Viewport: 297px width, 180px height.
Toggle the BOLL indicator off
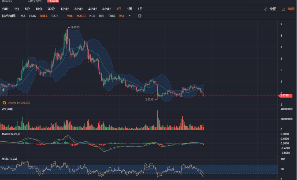coord(44,16)
